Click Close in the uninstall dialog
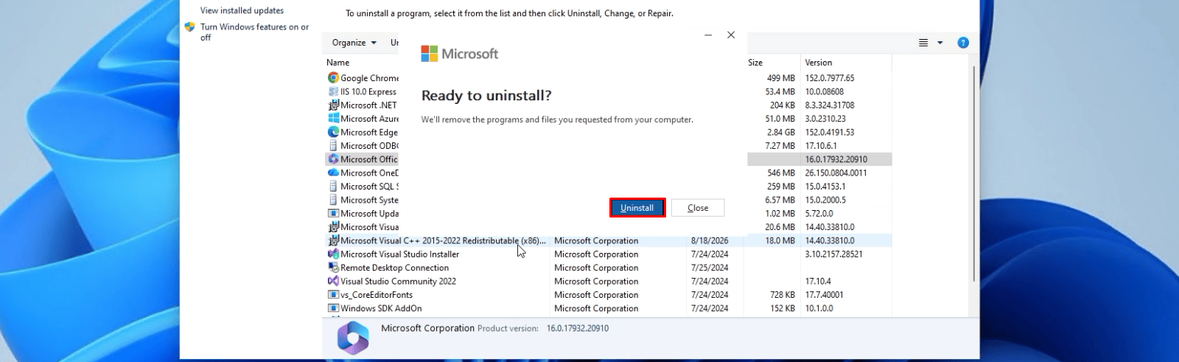This screenshot has width=1179, height=362. point(698,208)
